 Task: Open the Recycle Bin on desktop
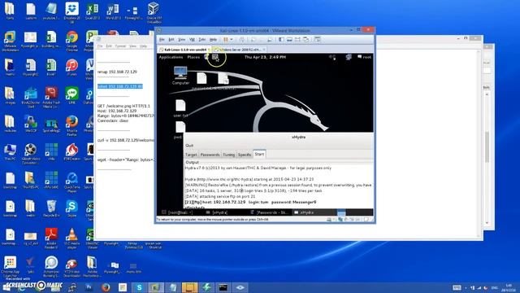[51, 207]
